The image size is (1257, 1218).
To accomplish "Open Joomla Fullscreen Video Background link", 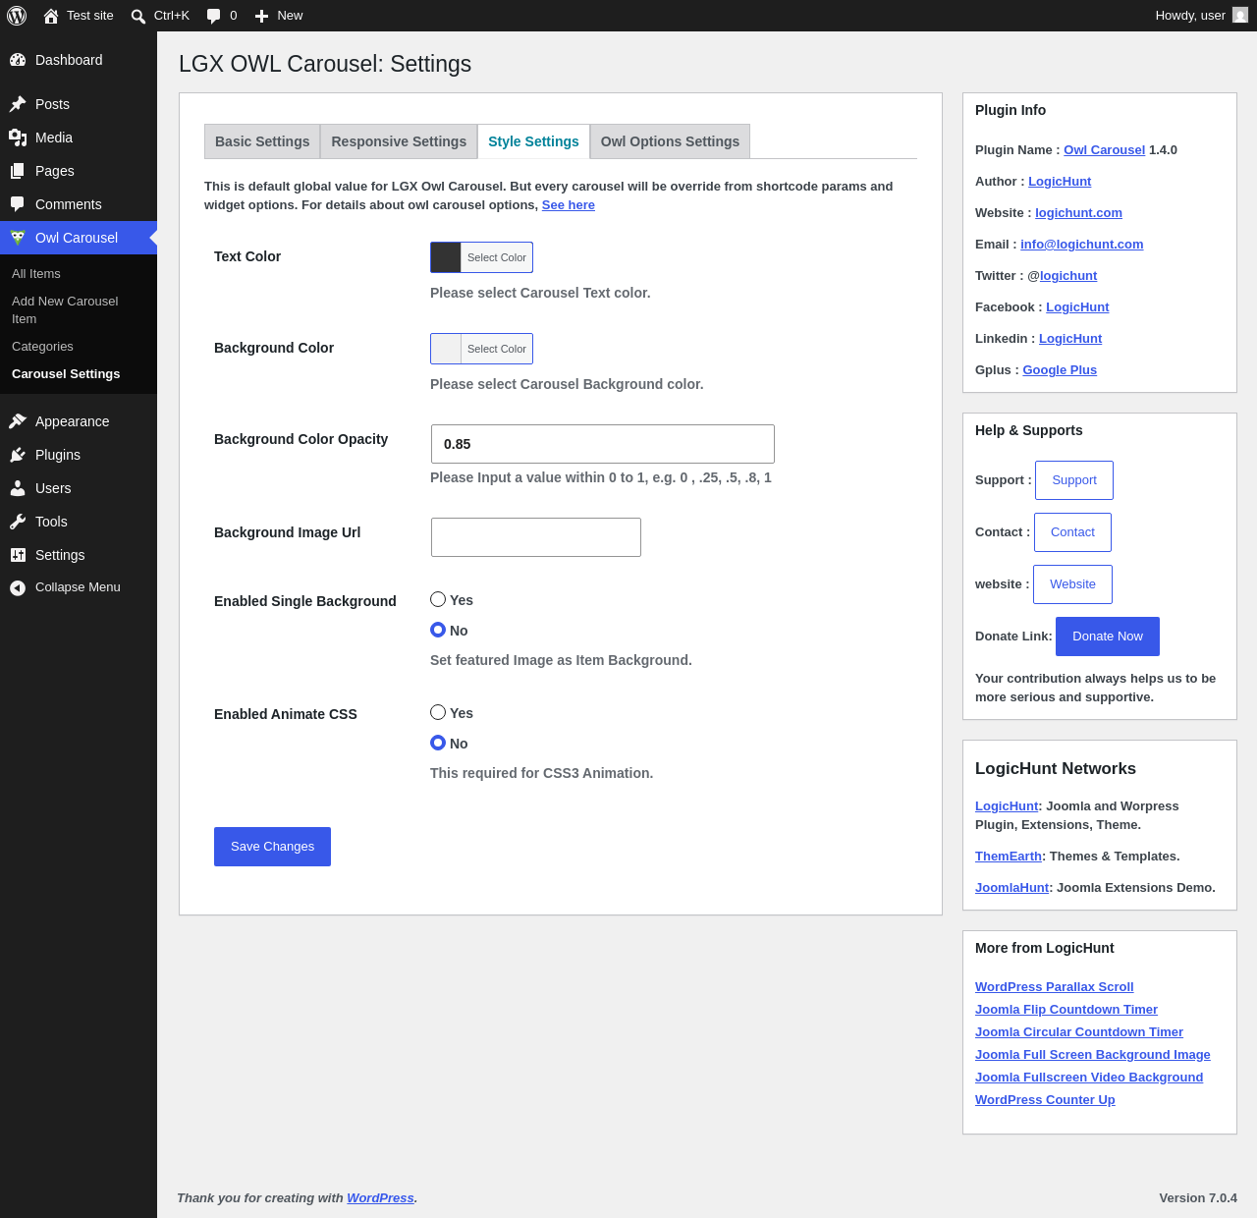I will click(x=1089, y=1078).
